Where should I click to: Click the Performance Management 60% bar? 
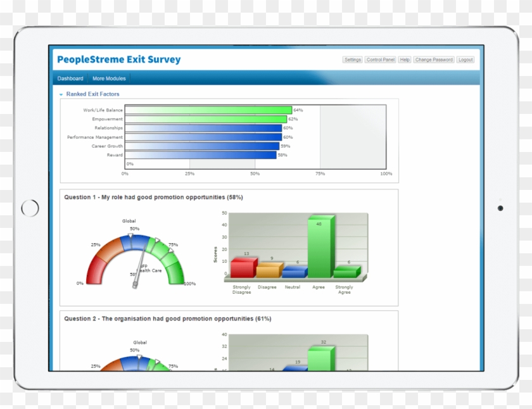[x=203, y=137]
